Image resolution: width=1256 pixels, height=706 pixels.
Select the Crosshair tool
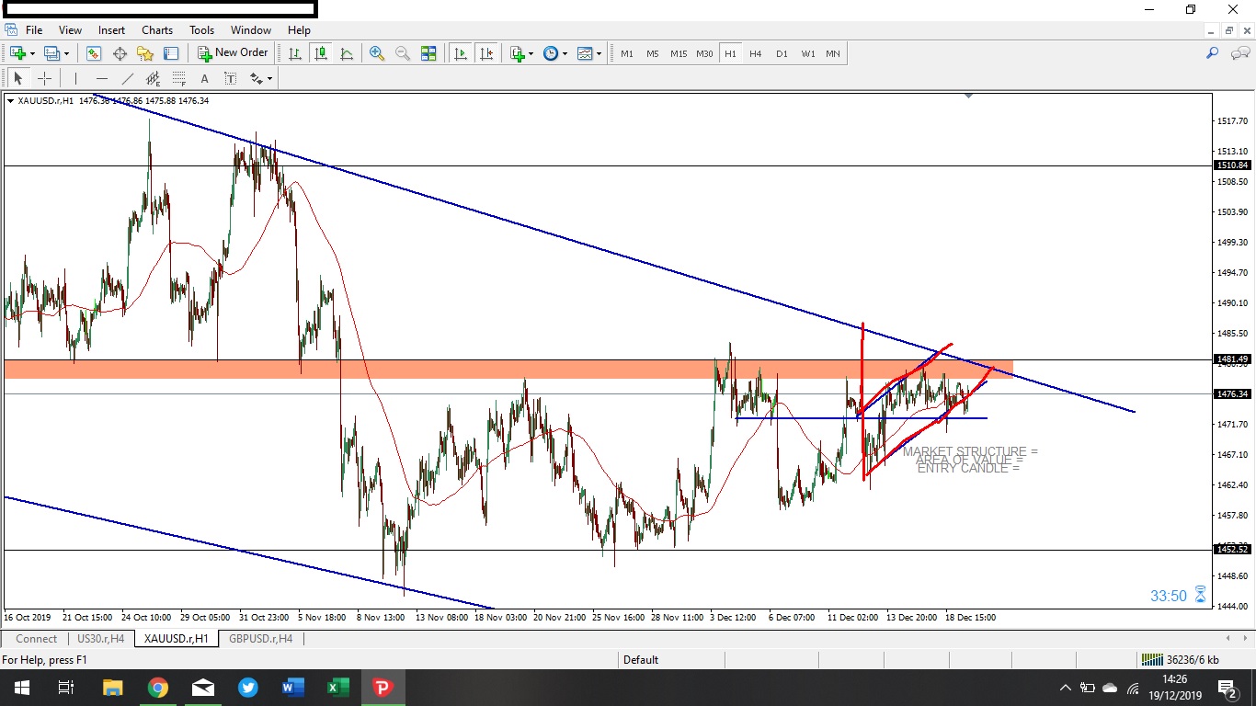[x=45, y=79]
